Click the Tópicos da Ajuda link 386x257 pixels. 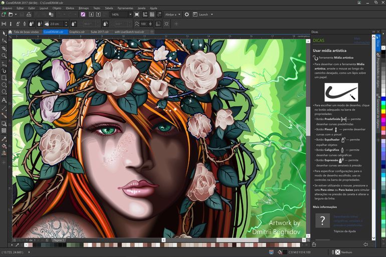pos(344,231)
